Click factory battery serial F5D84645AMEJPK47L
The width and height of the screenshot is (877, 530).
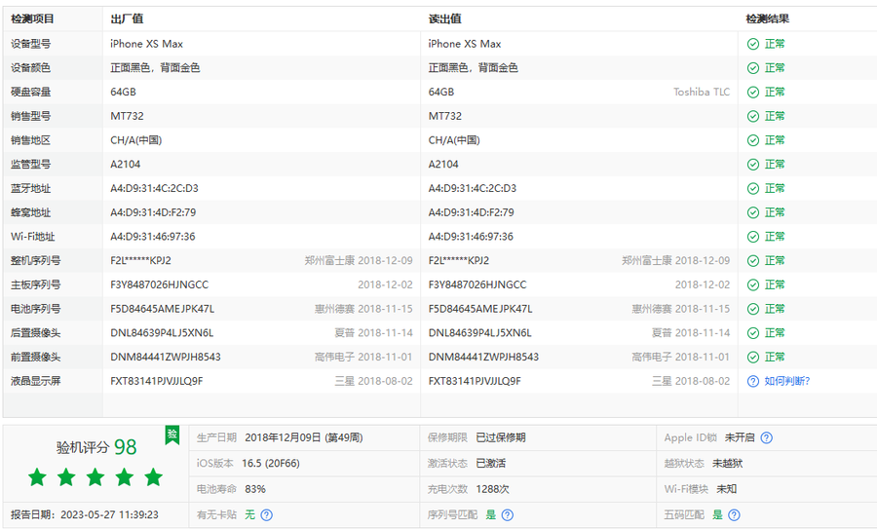point(162,309)
